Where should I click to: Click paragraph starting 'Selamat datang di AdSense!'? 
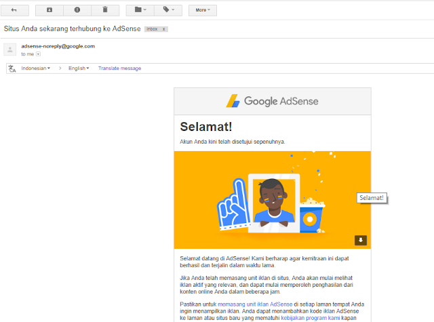click(264, 262)
